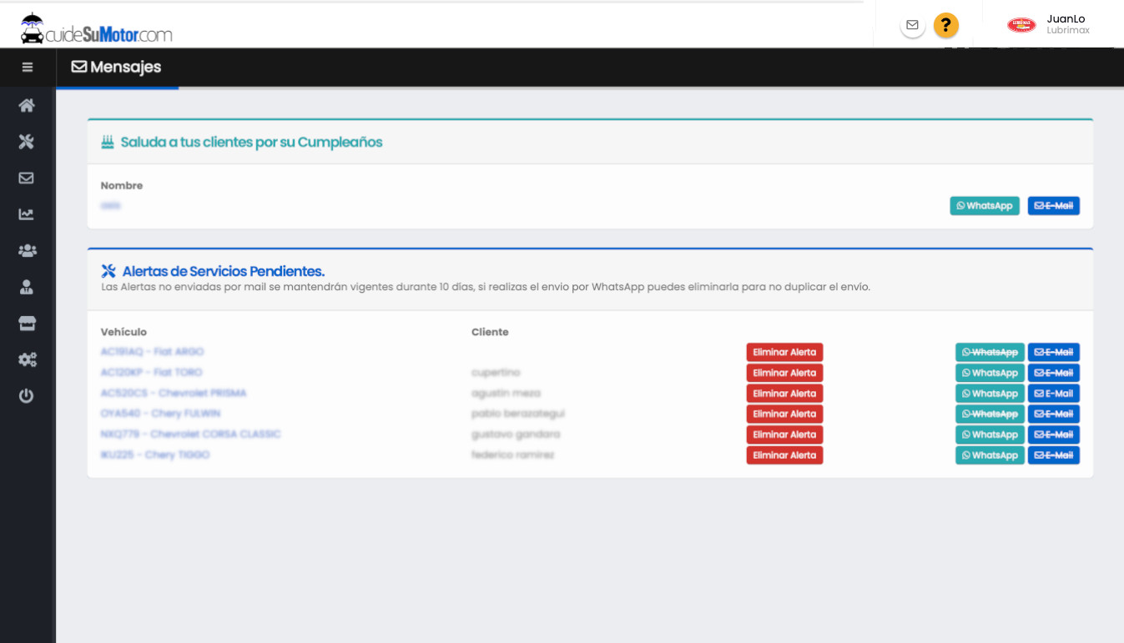
Task: Open the JuanLo Lubrimax user menu
Action: [1049, 25]
